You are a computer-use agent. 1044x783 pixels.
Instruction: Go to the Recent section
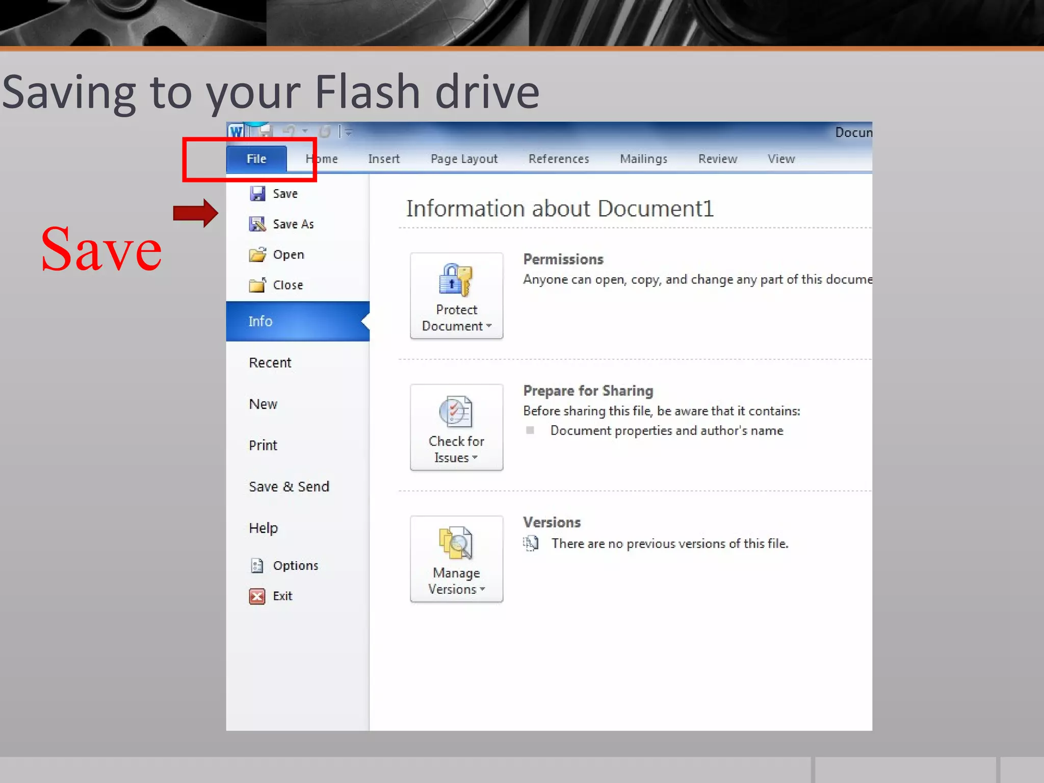270,363
